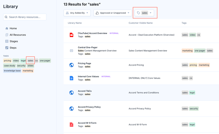Click the YouTube icon for Accord Overview

click(72, 35)
